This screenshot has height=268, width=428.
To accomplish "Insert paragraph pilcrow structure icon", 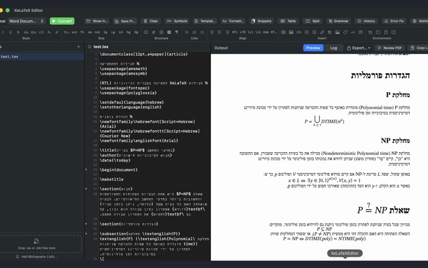I will pyautogui.click(x=177, y=32).
